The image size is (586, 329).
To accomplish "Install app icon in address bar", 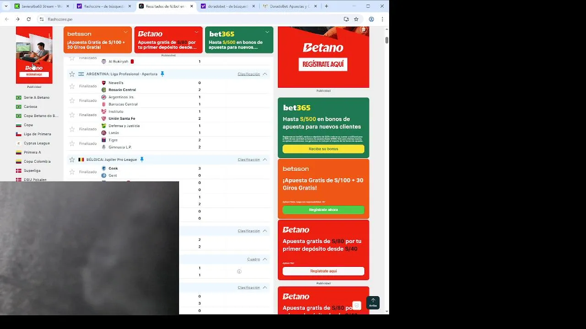I will tap(346, 19).
